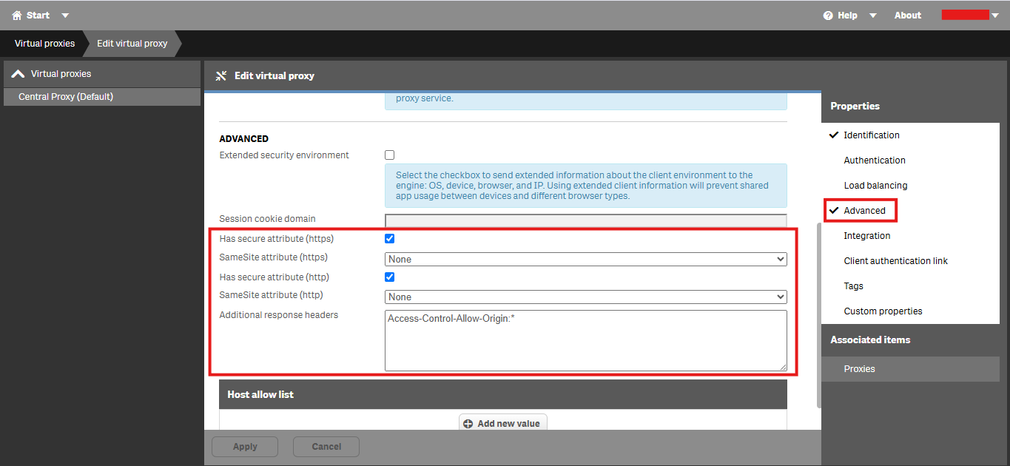Click the Session cookie domain input field
This screenshot has height=466, width=1010.
click(x=585, y=219)
